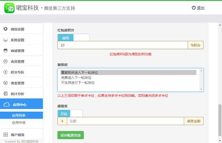Click the page scrollbar down arrow
The image size is (222, 143).
(220, 141)
